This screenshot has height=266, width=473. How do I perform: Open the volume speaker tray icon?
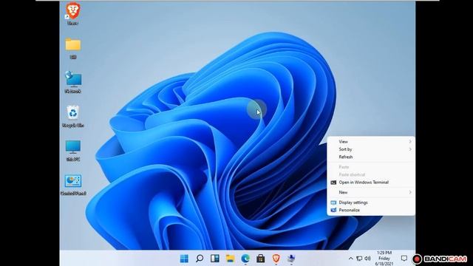[x=367, y=259]
